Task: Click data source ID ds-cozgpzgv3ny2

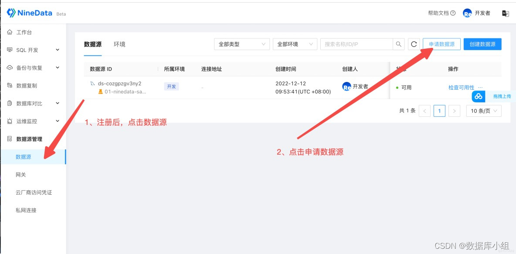Action: coord(119,84)
